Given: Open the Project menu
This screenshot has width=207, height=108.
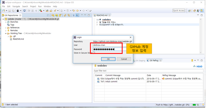Looking at the screenshot, I should click(x=33, y=6).
